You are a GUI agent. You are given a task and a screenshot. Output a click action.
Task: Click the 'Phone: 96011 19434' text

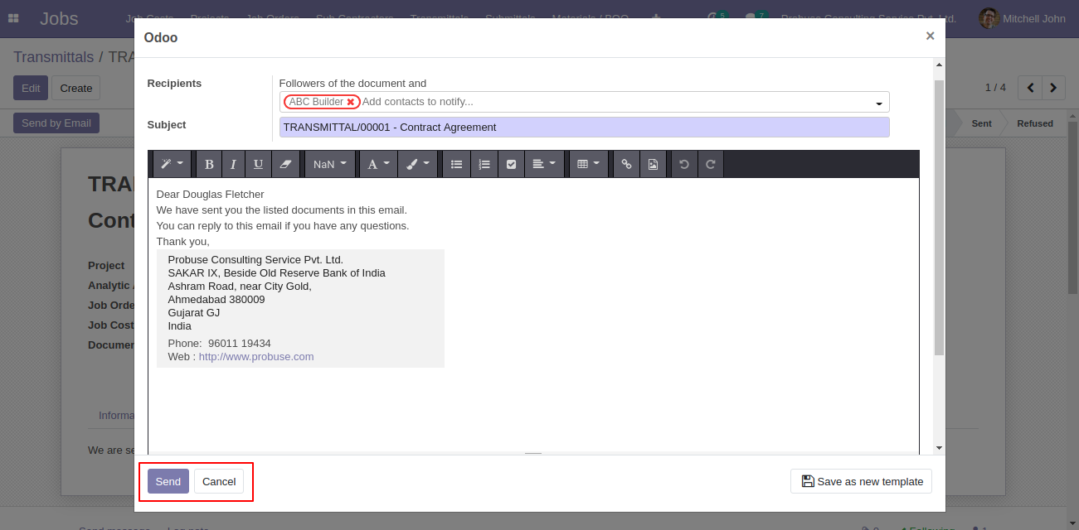[220, 344]
